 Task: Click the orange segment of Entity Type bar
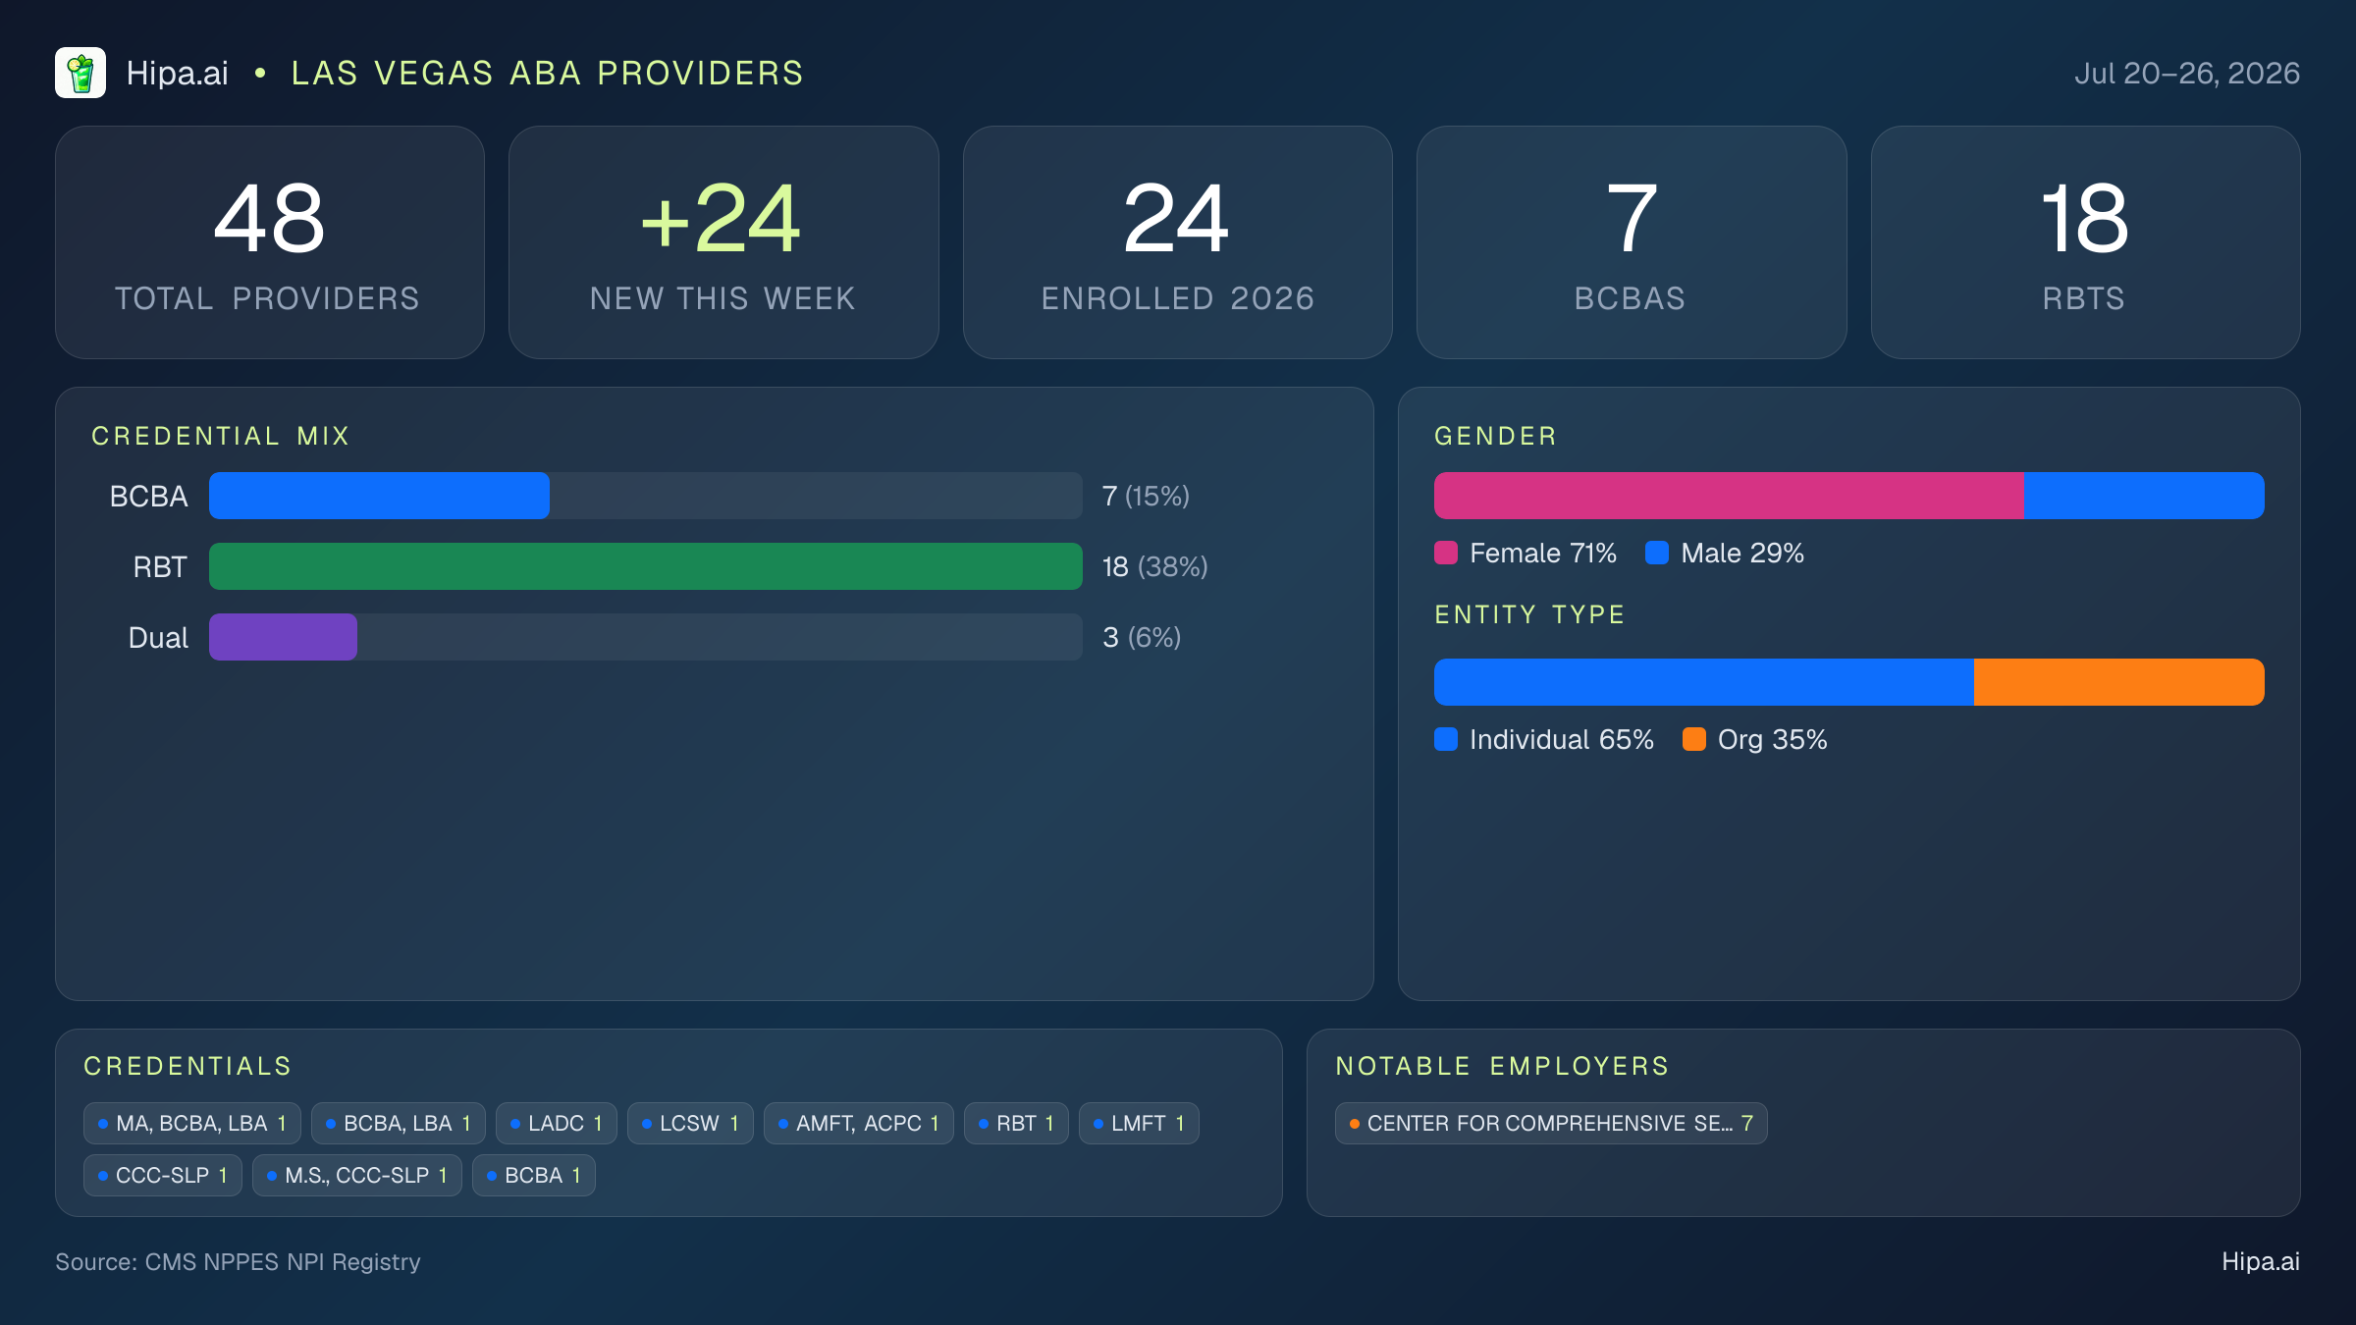[x=2119, y=682]
